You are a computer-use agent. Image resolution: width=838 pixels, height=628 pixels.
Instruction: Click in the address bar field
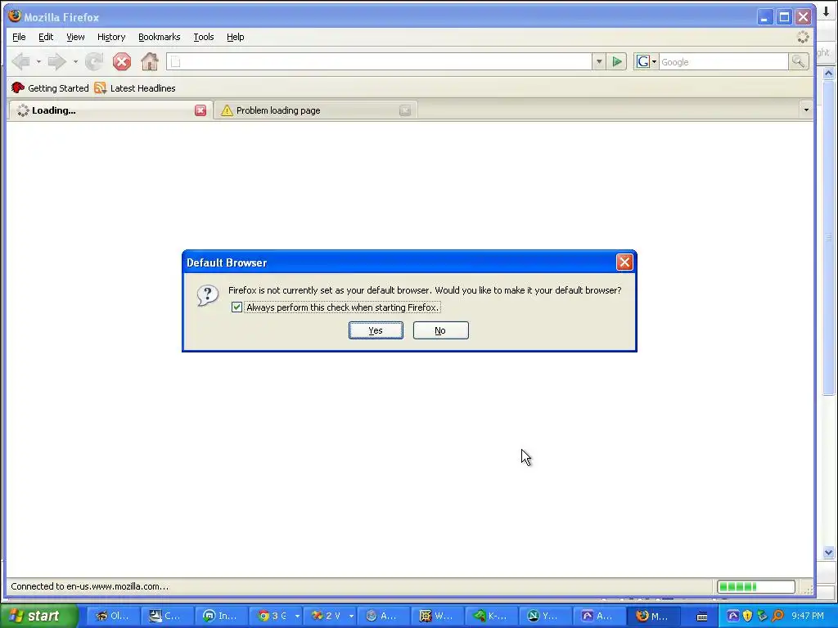379,62
